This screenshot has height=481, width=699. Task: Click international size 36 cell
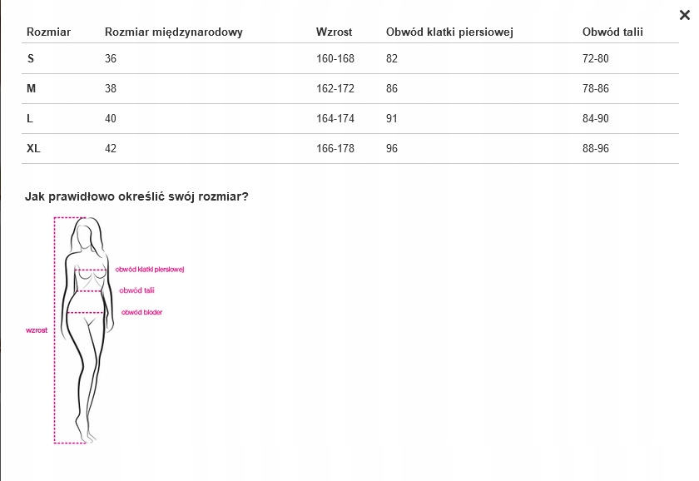tap(111, 58)
